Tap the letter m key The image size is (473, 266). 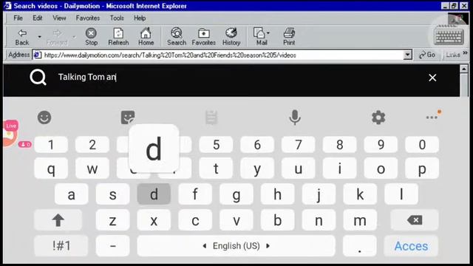pyautogui.click(x=360, y=220)
